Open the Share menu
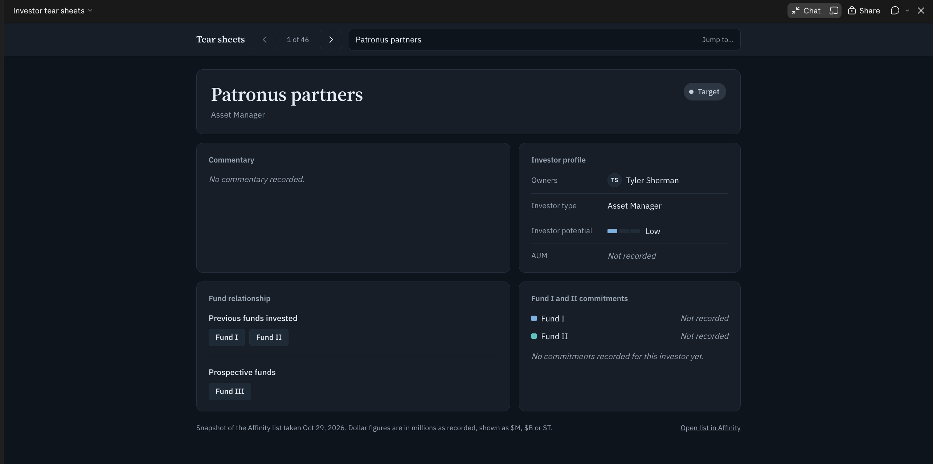This screenshot has height=464, width=933. click(x=864, y=11)
